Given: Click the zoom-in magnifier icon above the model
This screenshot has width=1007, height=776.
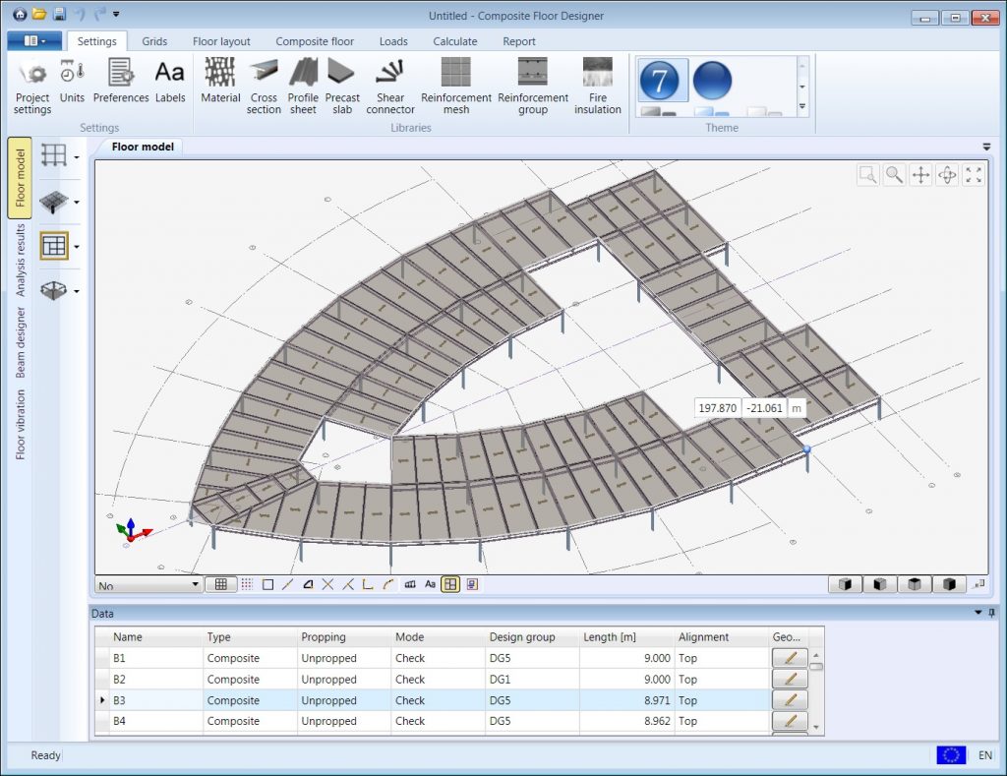Looking at the screenshot, I should (x=894, y=174).
